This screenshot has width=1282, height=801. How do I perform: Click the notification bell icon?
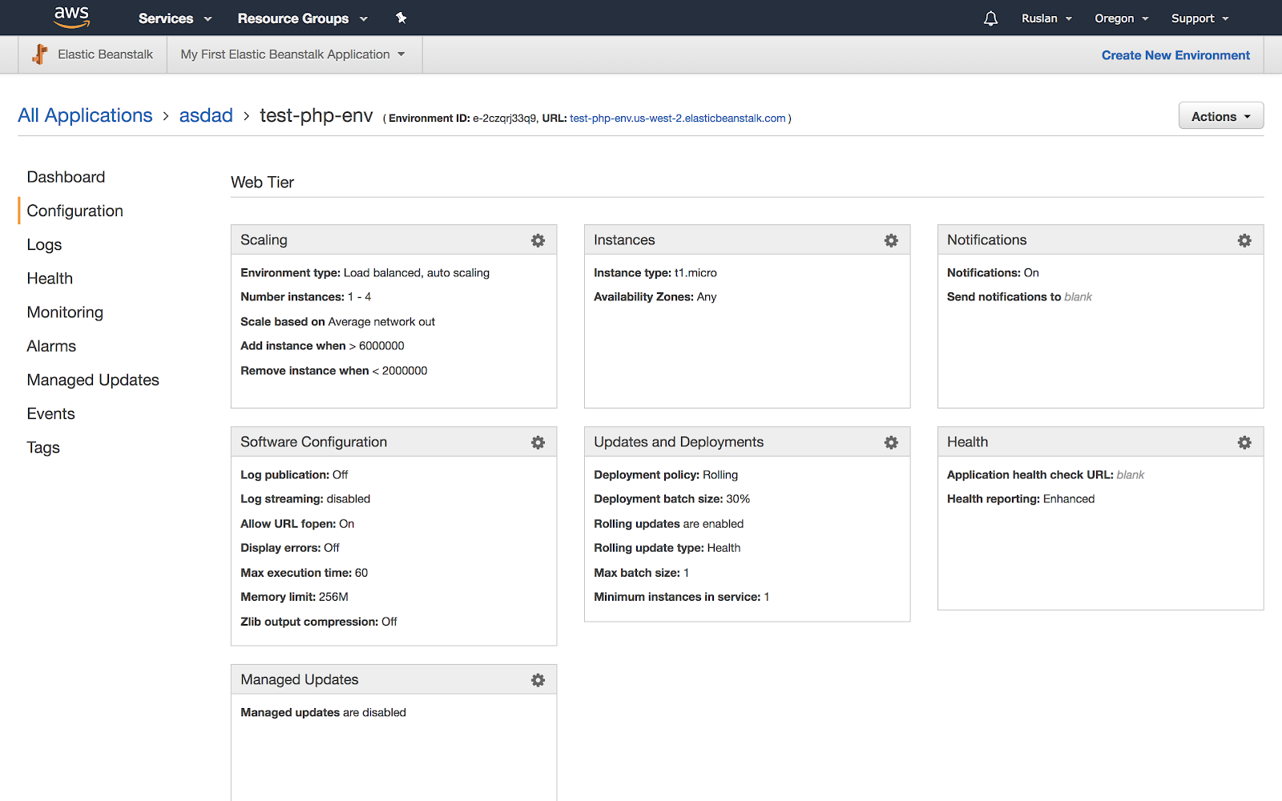point(991,18)
